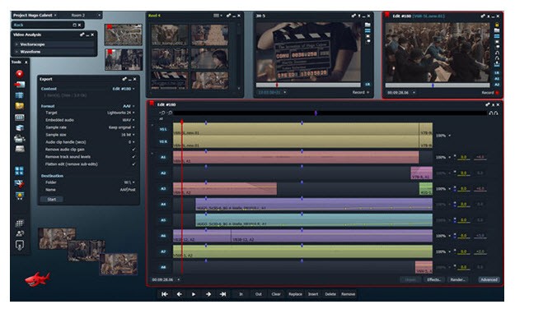The image size is (543, 309).
Task: Open the Import tool with red arrow
Action: [x=20, y=85]
